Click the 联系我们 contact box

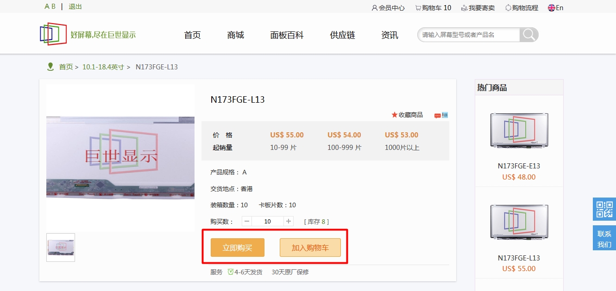click(x=604, y=239)
